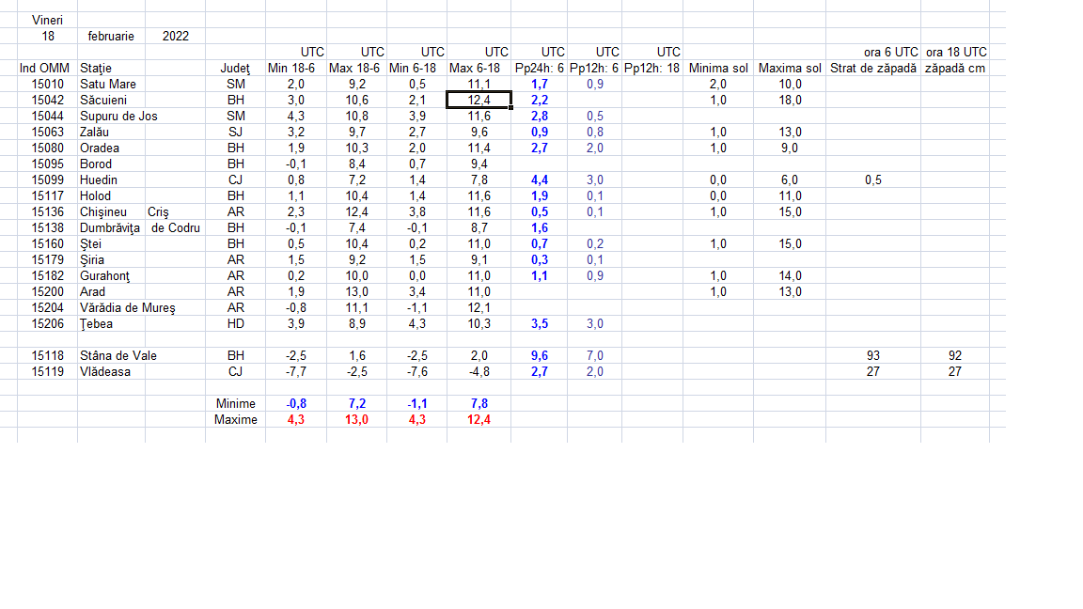Select the 'Arad' station cell
1083x609 pixels.
click(x=92, y=291)
